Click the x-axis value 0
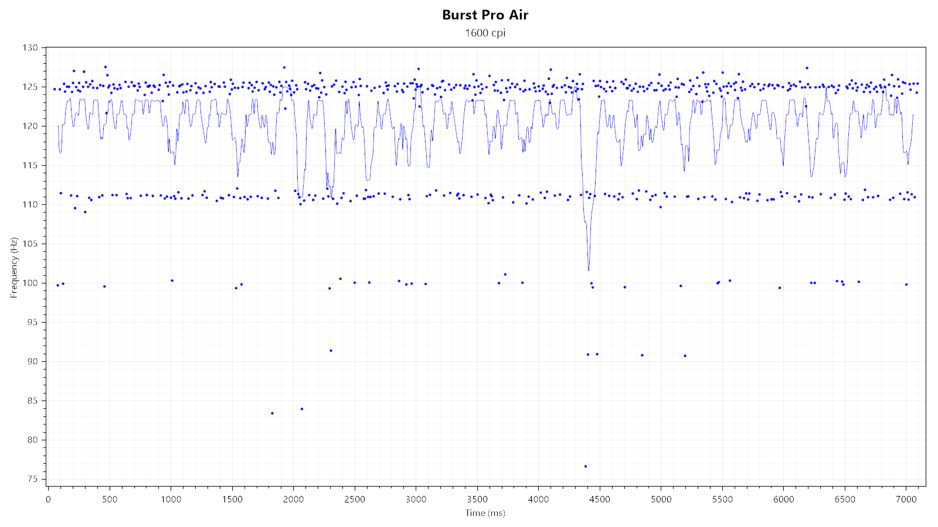Viewport: 938px width, 527px height. (x=48, y=499)
